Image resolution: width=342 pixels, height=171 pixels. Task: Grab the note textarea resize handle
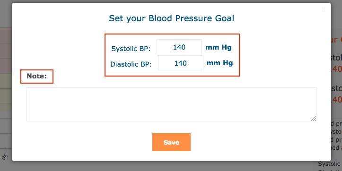coord(314,119)
